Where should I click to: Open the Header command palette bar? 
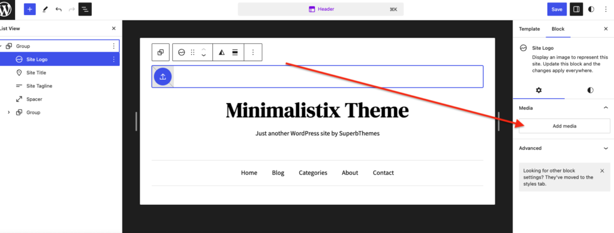click(x=321, y=10)
